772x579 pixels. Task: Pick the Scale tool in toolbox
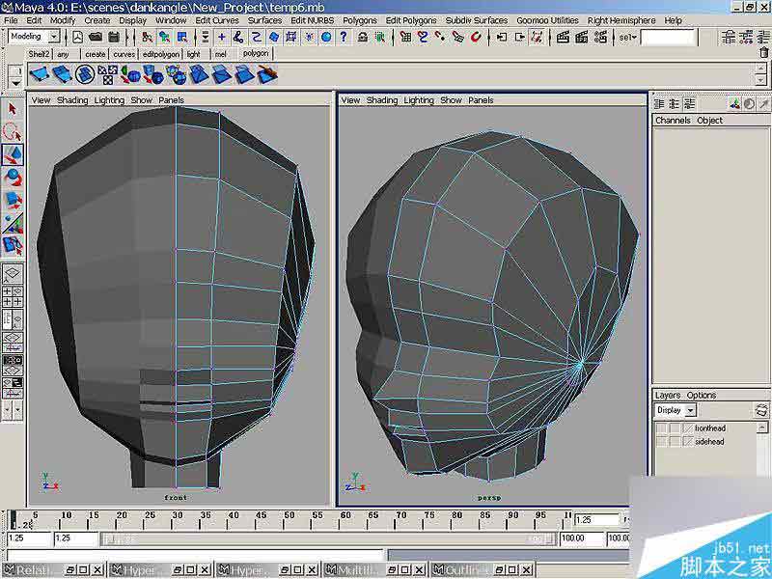point(13,201)
